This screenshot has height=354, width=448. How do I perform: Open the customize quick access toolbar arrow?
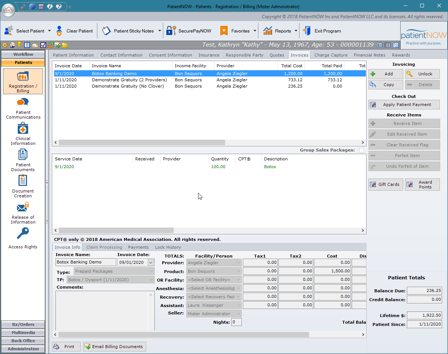pos(70,7)
